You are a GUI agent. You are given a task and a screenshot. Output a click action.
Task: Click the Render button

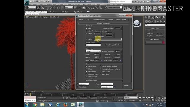pos(126,85)
